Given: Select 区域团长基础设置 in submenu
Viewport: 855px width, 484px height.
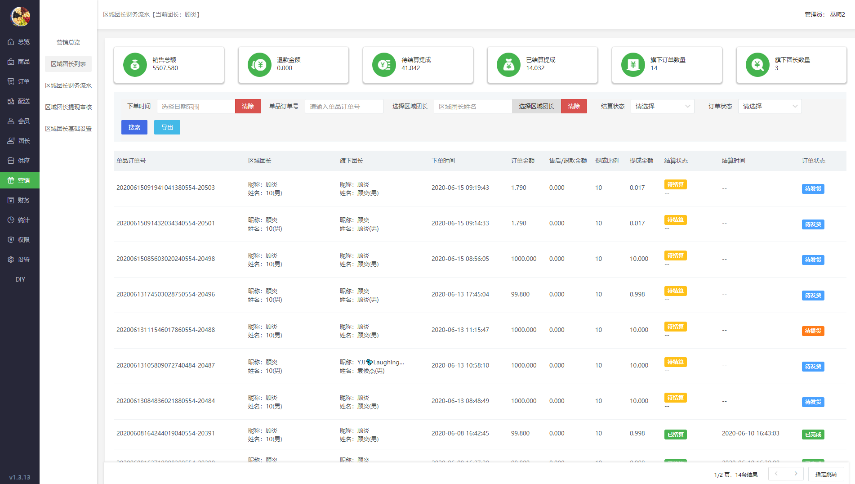Looking at the screenshot, I should pos(68,129).
